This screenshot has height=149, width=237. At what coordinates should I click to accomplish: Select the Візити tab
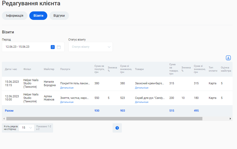pos(38,16)
